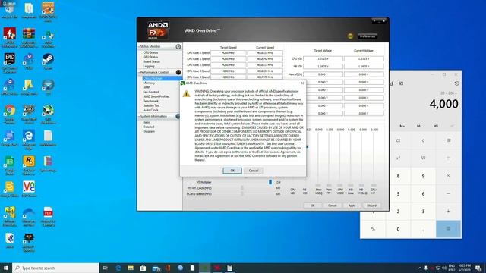Screen dimensions: 486x273
Task: Open Logging under Status Monitor
Action: point(149,66)
